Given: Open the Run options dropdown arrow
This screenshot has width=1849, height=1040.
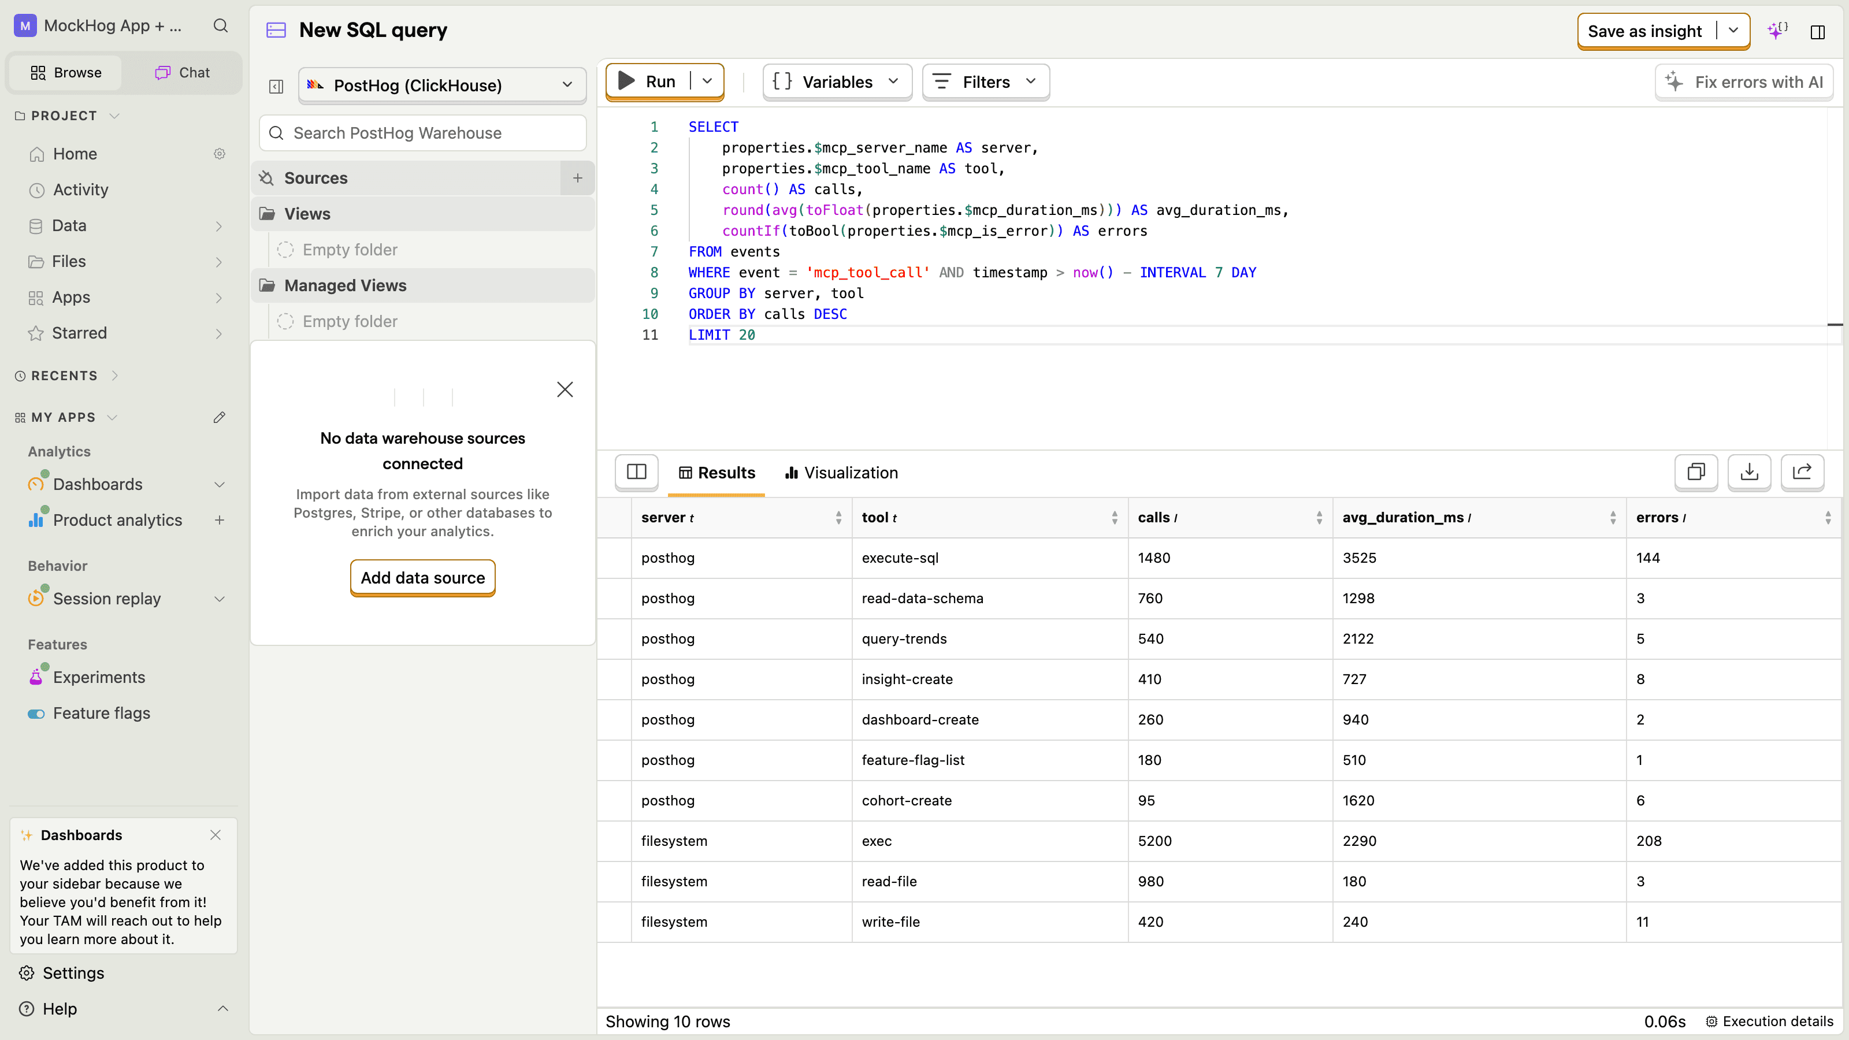Looking at the screenshot, I should (707, 81).
